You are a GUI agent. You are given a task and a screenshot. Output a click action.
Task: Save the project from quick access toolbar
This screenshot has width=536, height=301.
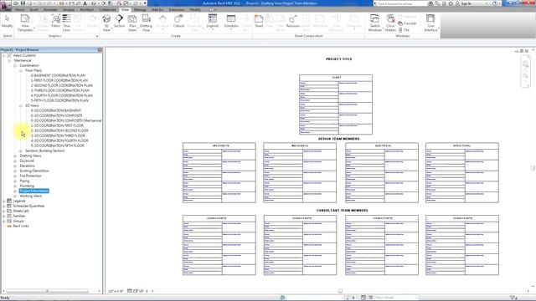[x=23, y=3]
